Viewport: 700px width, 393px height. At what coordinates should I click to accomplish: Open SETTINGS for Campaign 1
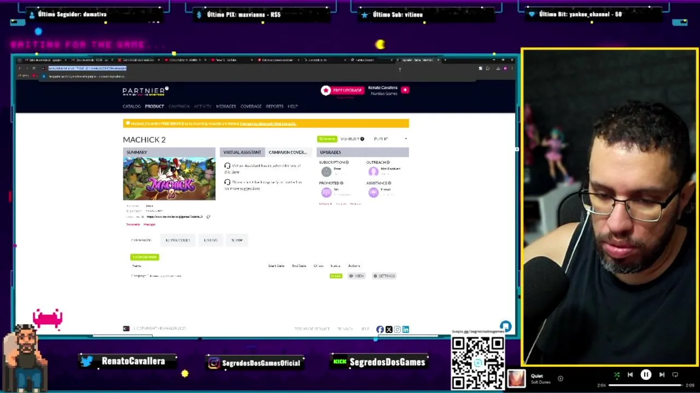pyautogui.click(x=384, y=276)
